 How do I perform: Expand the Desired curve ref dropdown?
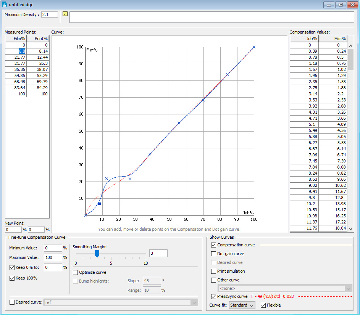click(x=121, y=302)
